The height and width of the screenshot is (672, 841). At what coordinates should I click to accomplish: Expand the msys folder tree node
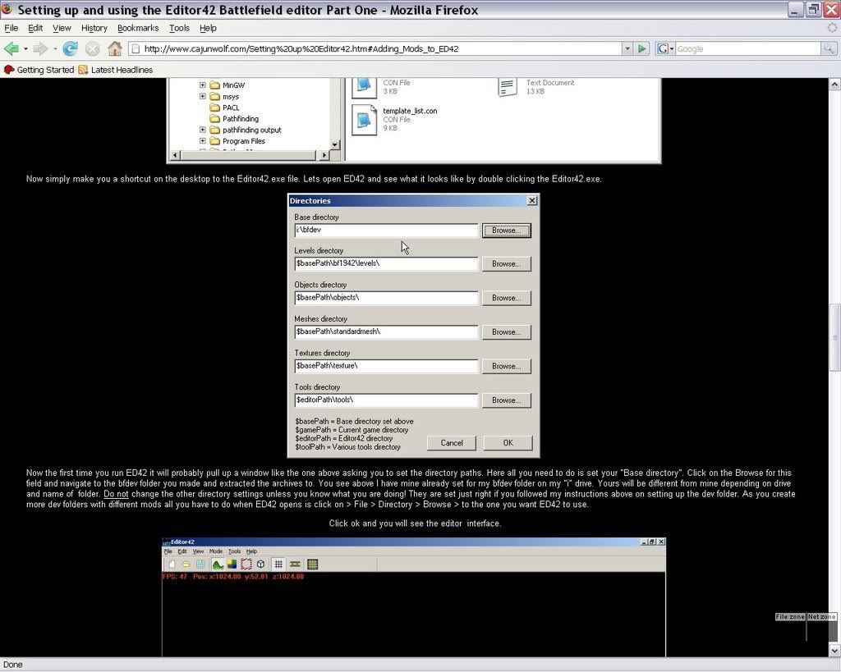click(202, 96)
